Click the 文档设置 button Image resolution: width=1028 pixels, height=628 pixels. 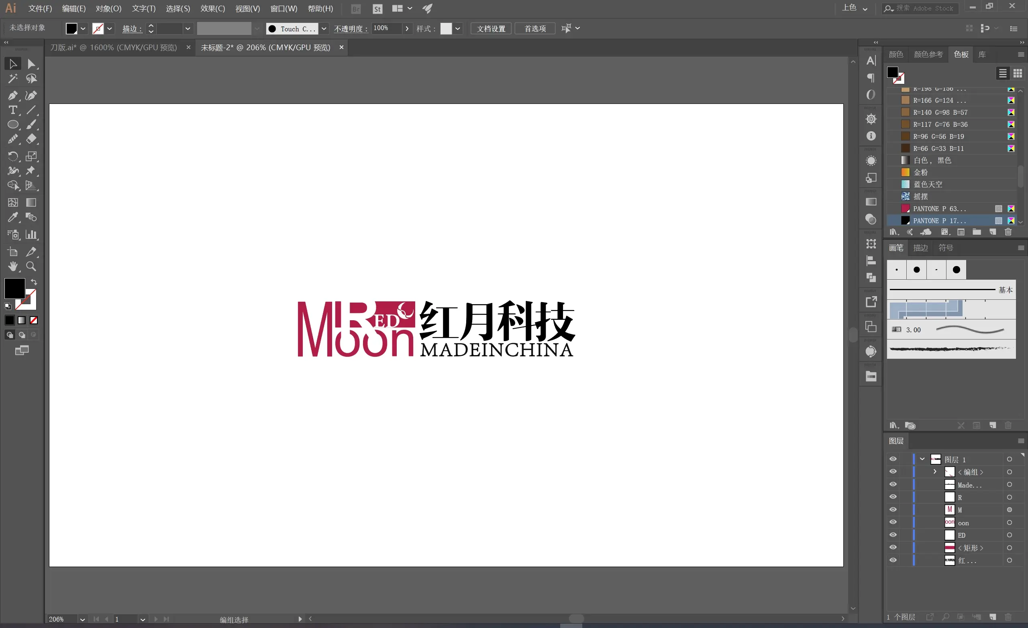(491, 28)
